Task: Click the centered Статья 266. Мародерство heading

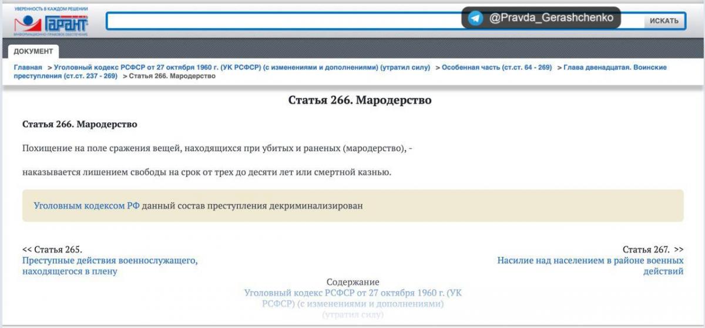Action: pyautogui.click(x=360, y=101)
